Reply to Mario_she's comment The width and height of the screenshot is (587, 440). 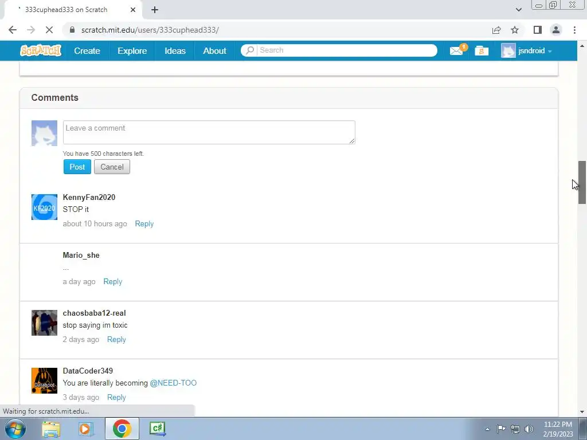[113, 282]
